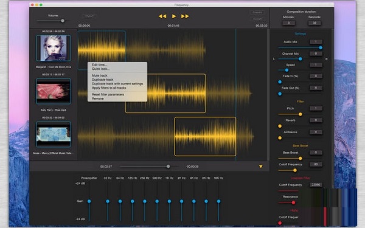Collapse equalizer with the yellow triangle
This screenshot has height=228, width=365.
coord(261,167)
